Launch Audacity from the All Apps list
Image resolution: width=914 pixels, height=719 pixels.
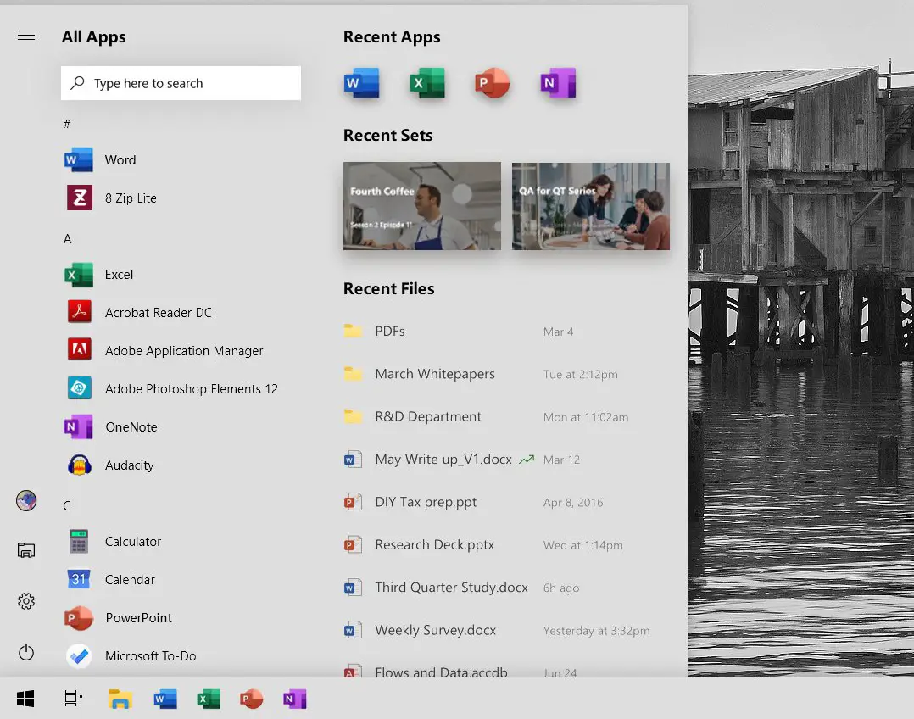pyautogui.click(x=129, y=465)
